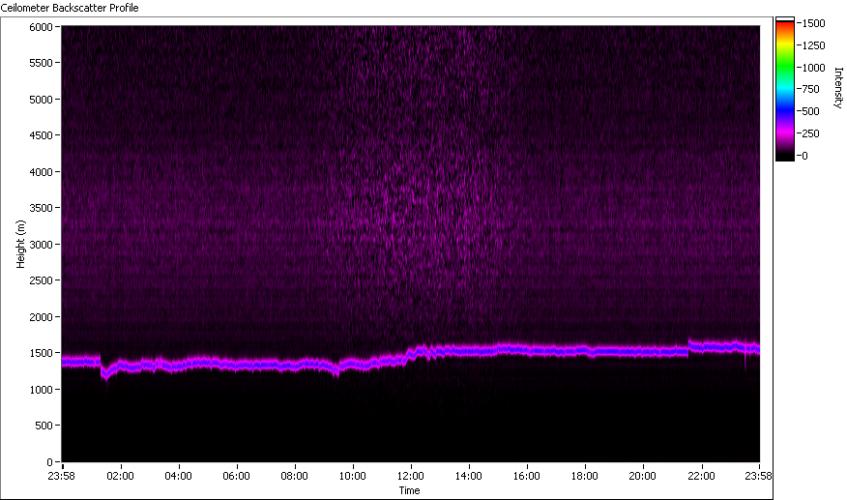Click the '02:00' time axis label
The image size is (847, 500).
(120, 476)
